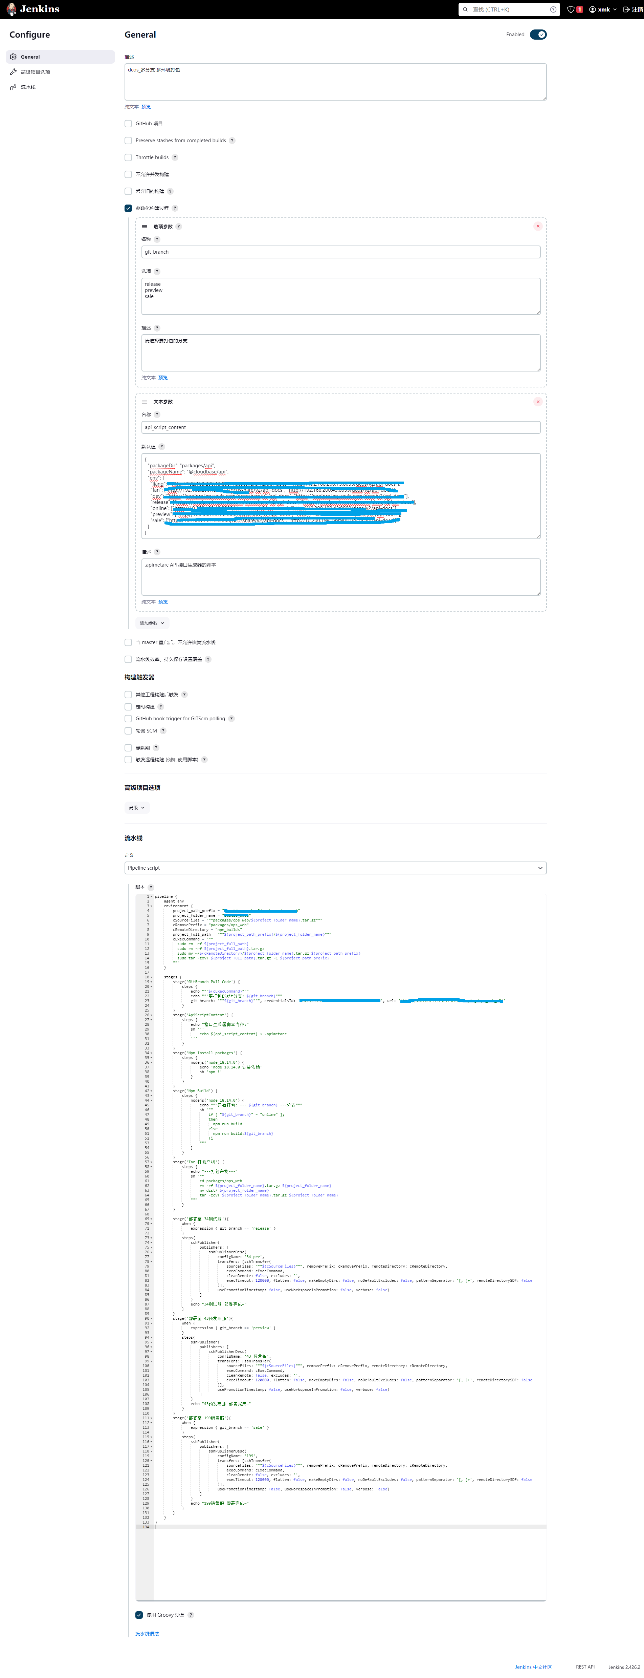Open help for 流水线效率、持久保存设置覆盖
Viewport: 644px width, 1678px height.
pos(208,659)
